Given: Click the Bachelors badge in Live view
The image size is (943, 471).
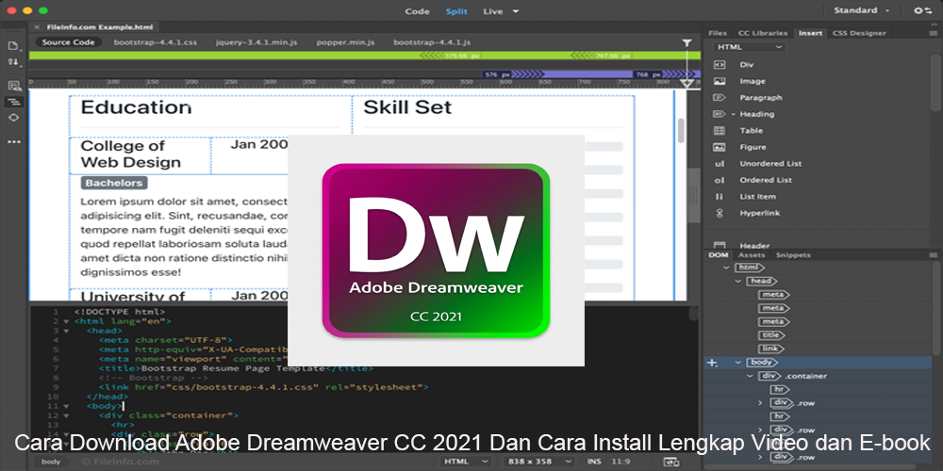Looking at the screenshot, I should click(114, 183).
